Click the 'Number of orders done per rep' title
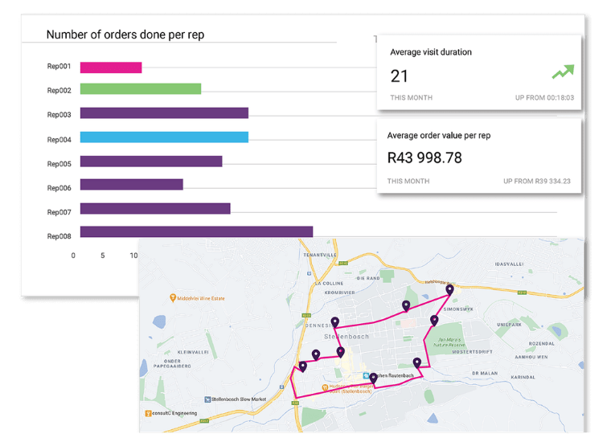Screen dimensions: 611x442 (125, 35)
